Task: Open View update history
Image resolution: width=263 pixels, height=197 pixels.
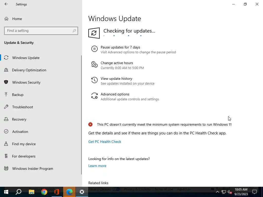Action: [x=116, y=78]
